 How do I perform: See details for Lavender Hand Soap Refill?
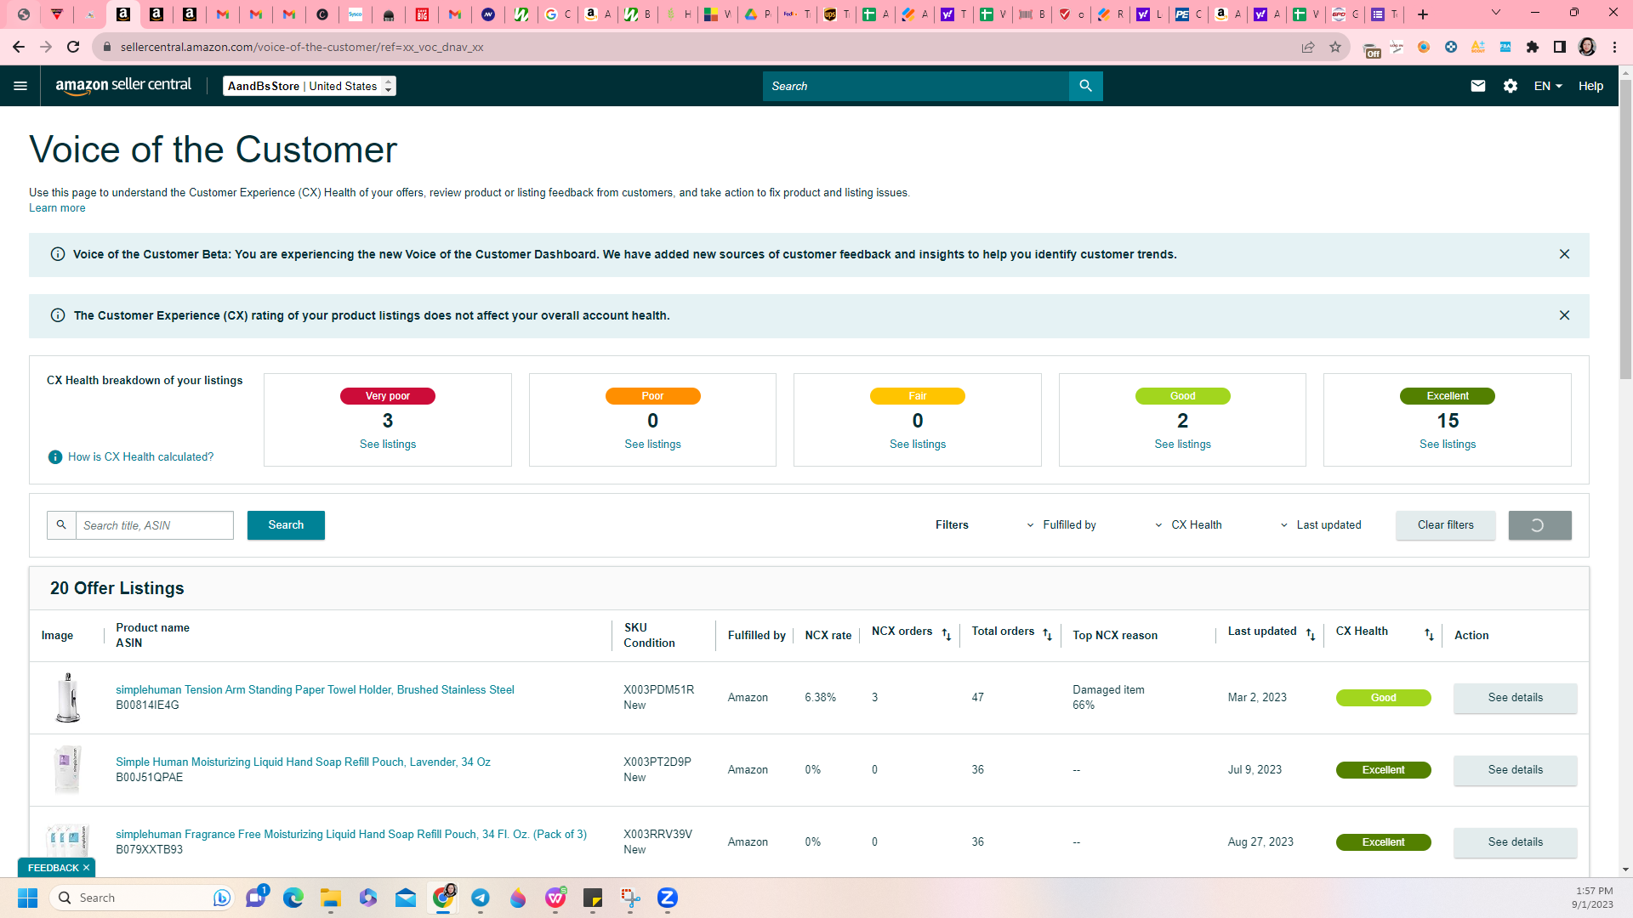(1516, 770)
